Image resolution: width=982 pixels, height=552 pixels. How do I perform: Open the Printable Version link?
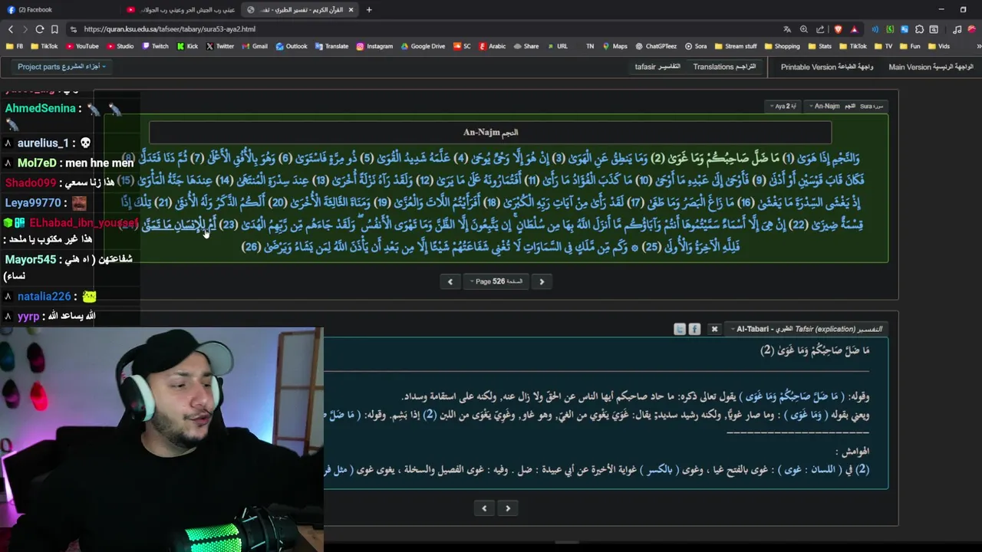(827, 67)
